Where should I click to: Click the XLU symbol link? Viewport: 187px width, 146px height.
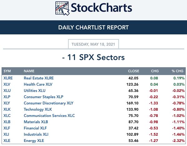pos(7,91)
